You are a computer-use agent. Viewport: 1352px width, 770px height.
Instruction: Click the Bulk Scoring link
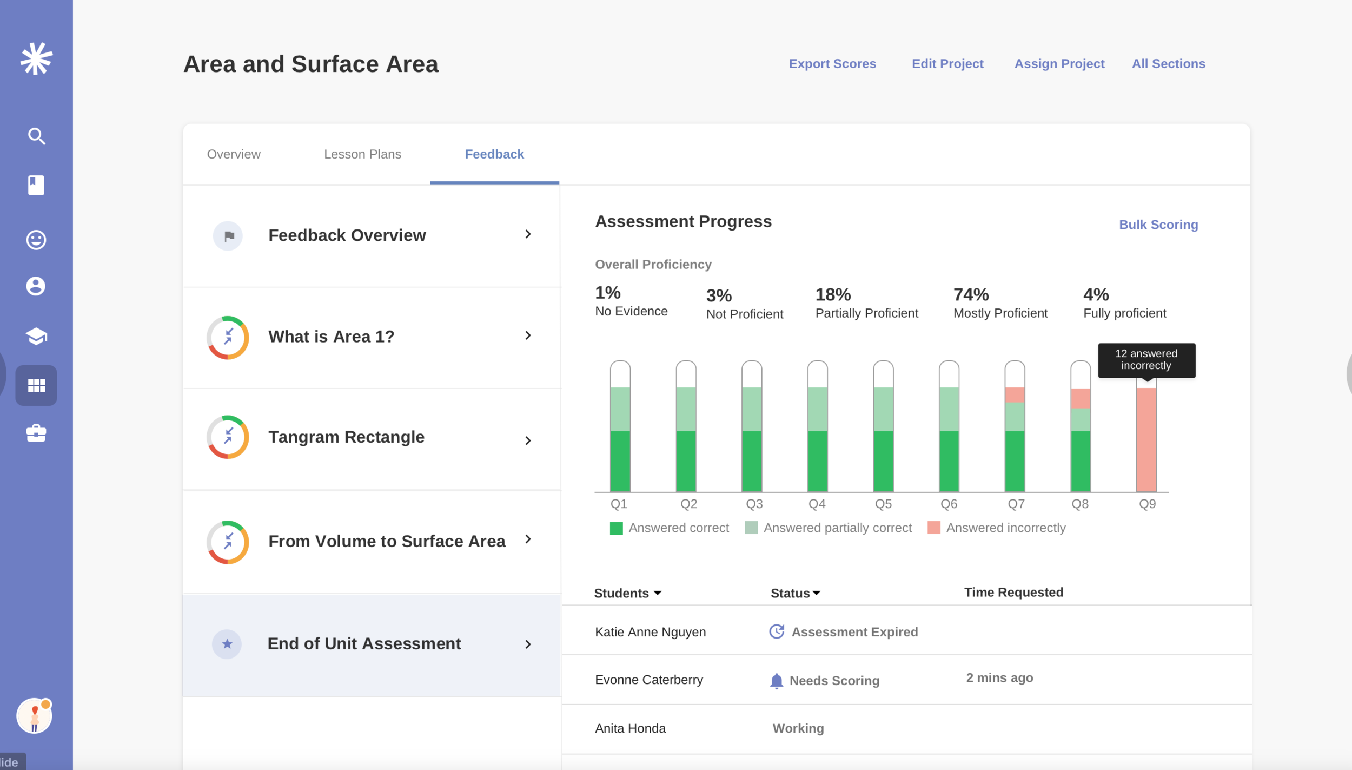pyautogui.click(x=1158, y=225)
